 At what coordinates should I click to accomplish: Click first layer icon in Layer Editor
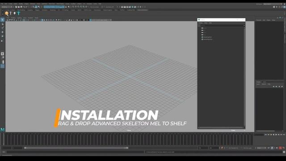[273, 86]
